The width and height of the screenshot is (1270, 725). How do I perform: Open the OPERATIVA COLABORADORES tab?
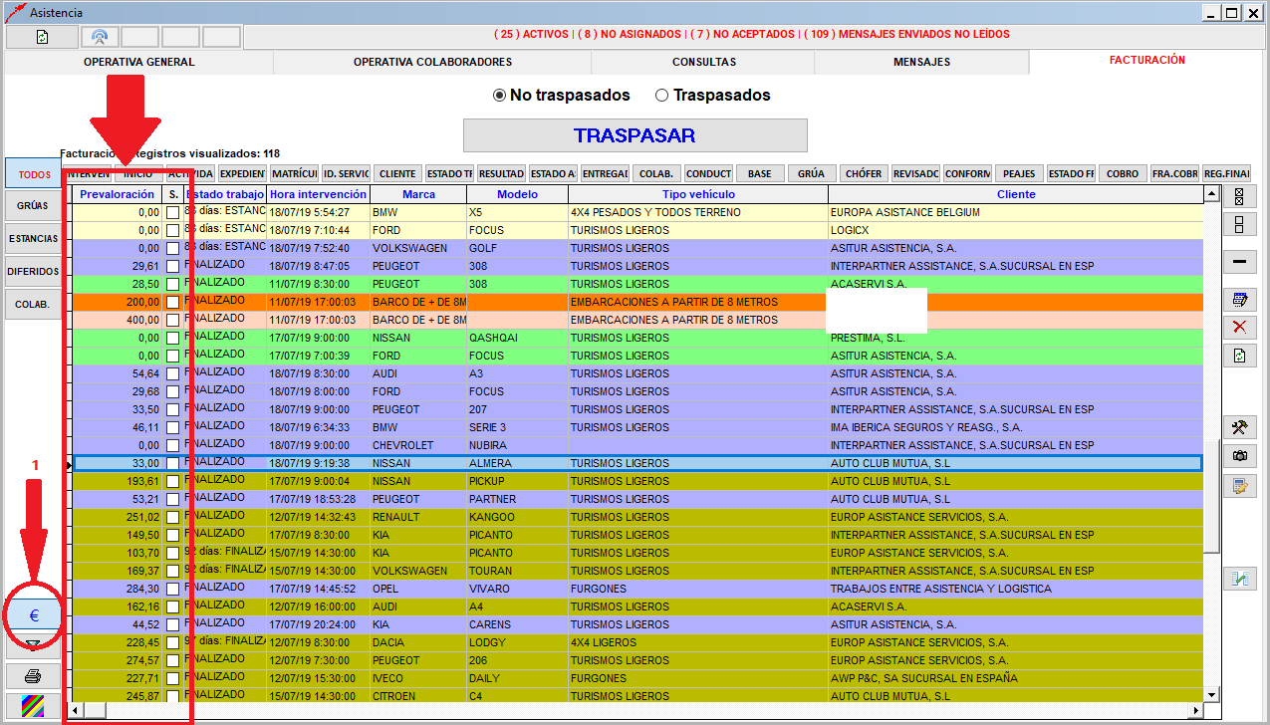click(x=432, y=62)
